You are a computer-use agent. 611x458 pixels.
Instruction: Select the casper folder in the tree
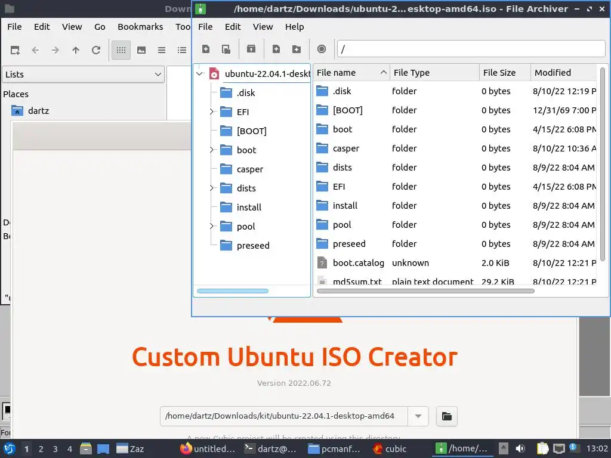pos(242,169)
